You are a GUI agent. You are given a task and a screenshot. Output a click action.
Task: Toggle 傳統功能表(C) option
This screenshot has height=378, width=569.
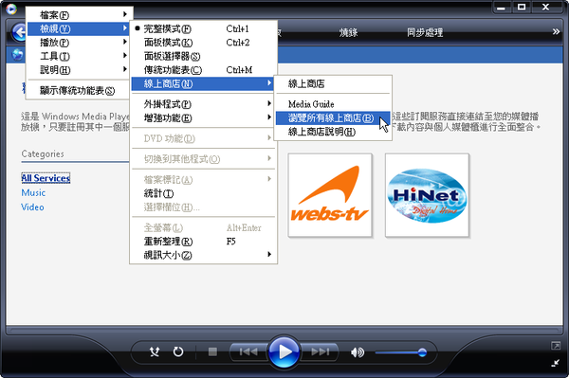(x=203, y=70)
